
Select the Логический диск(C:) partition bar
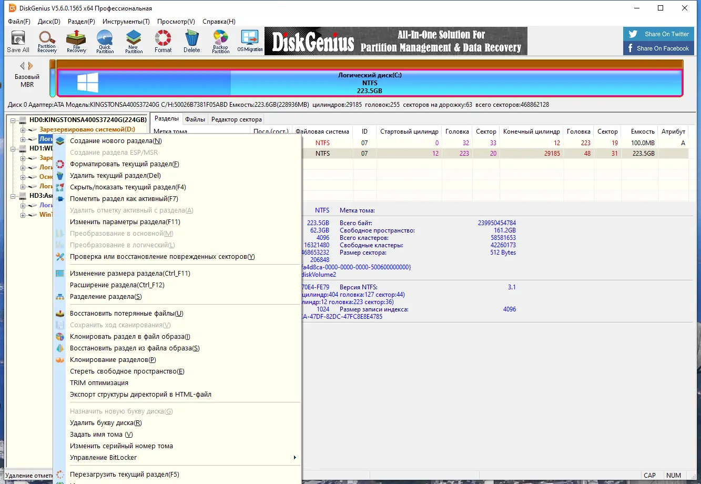click(x=370, y=83)
